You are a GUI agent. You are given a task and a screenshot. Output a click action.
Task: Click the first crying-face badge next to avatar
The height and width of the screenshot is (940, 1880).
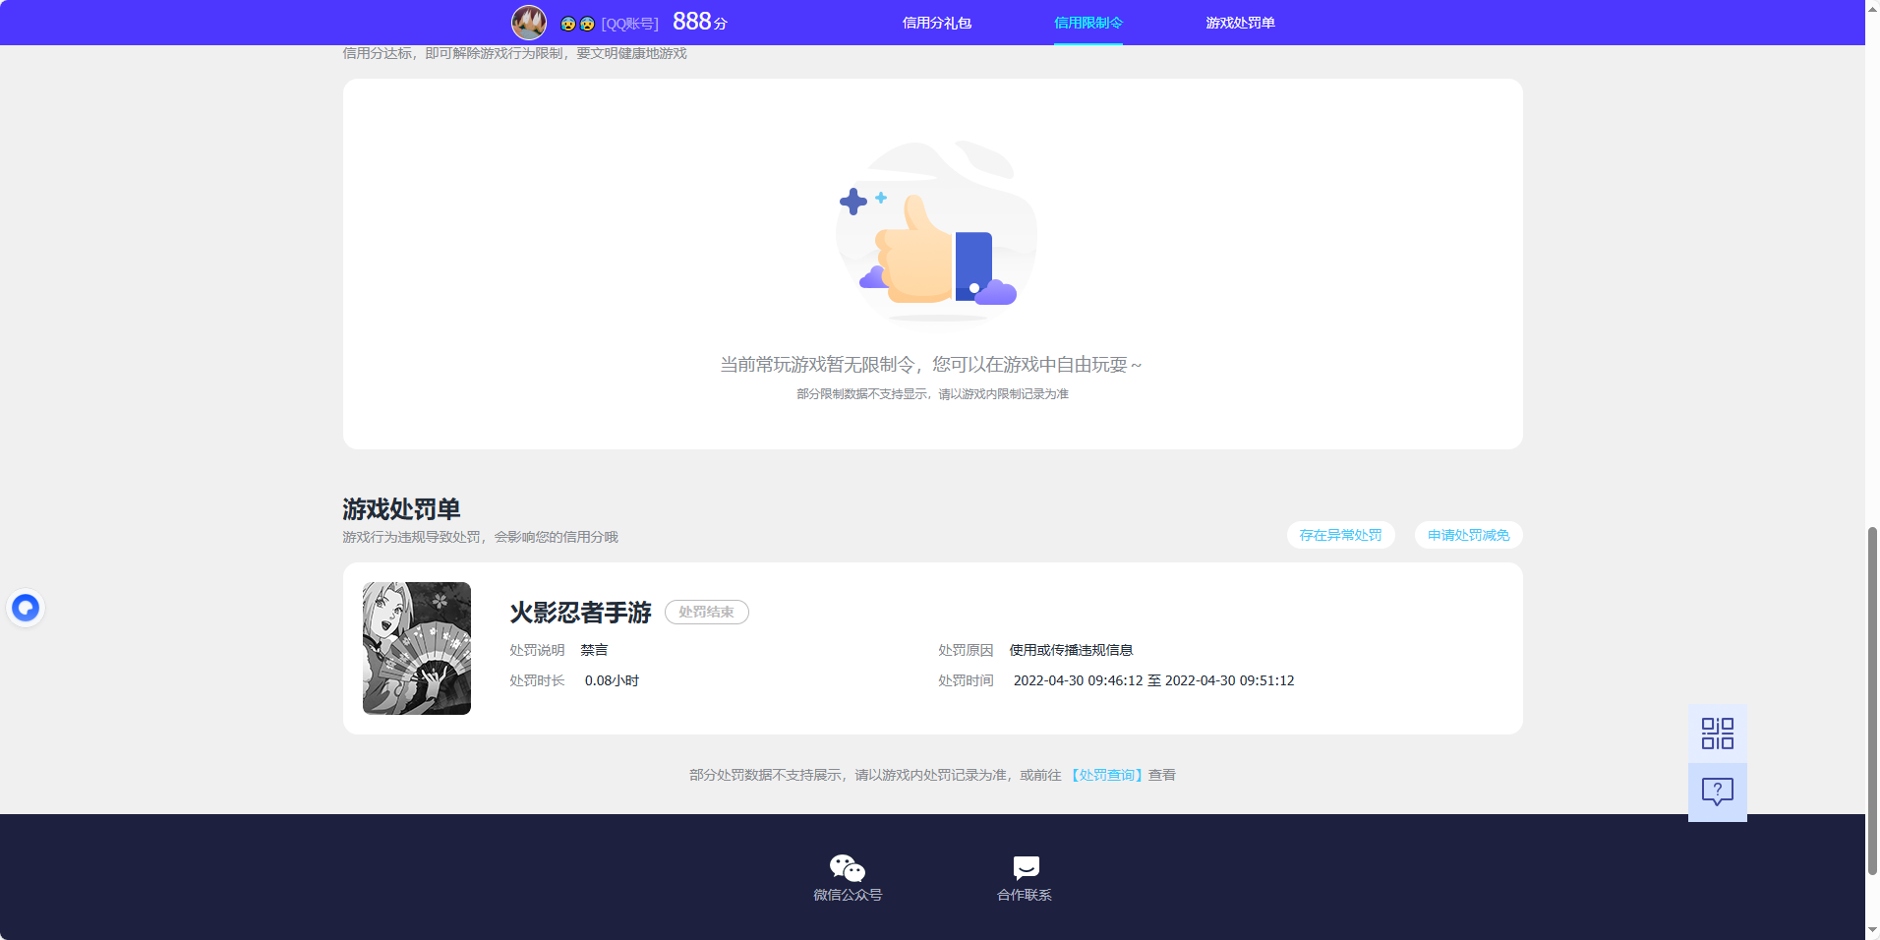point(566,22)
